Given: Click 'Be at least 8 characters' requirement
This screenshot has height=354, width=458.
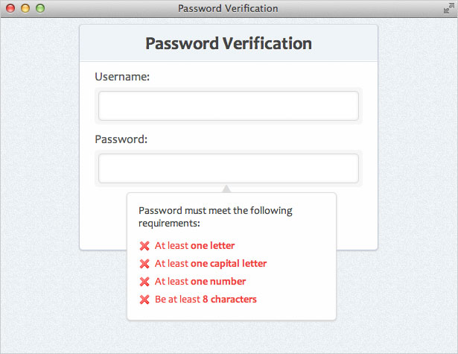Looking at the screenshot, I should 206,300.
